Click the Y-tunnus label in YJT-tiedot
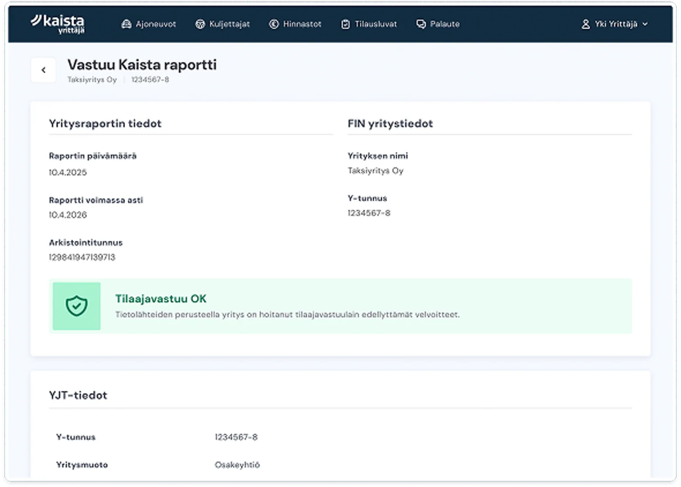 tap(76, 437)
